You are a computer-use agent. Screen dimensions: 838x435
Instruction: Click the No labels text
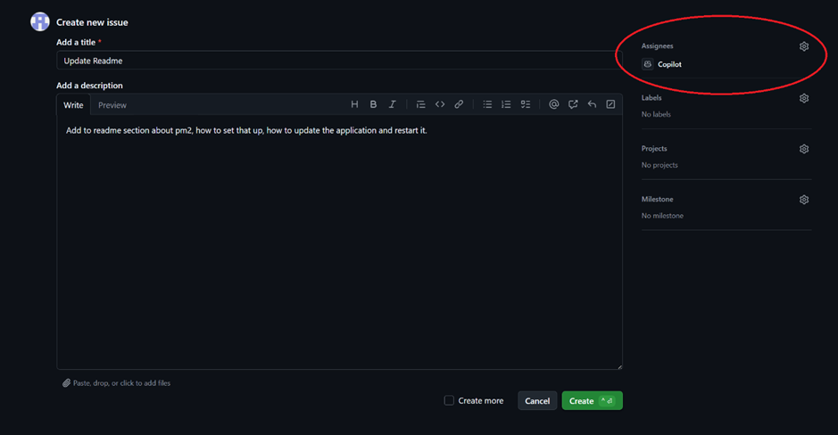tap(656, 114)
